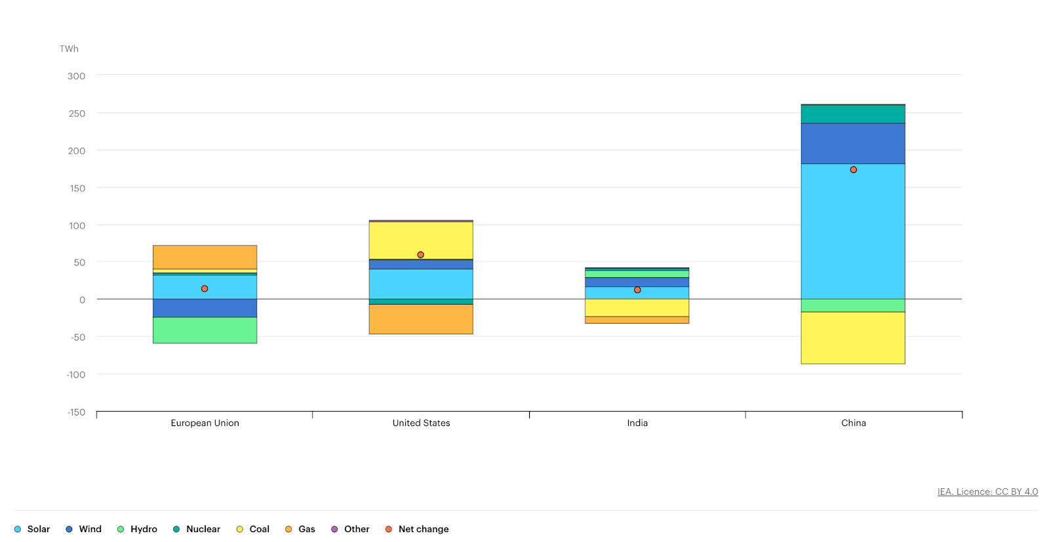Click European Union hydro bar segment

pos(205,330)
